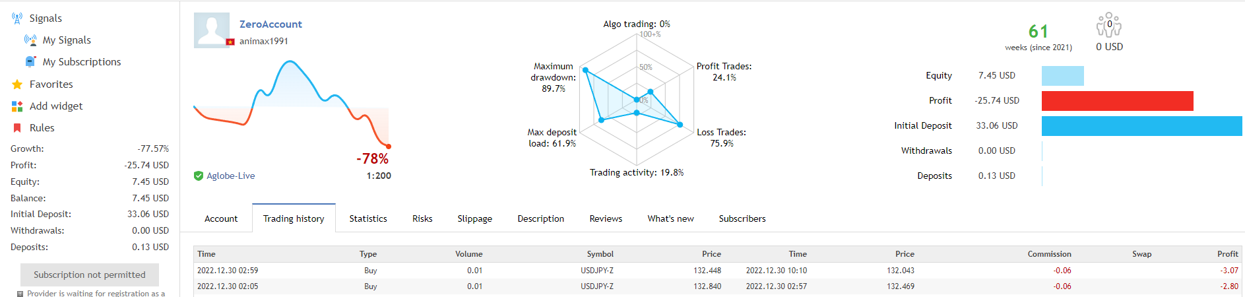1245x297 pixels.
Task: Click the Favorites star icon
Action: tap(17, 84)
